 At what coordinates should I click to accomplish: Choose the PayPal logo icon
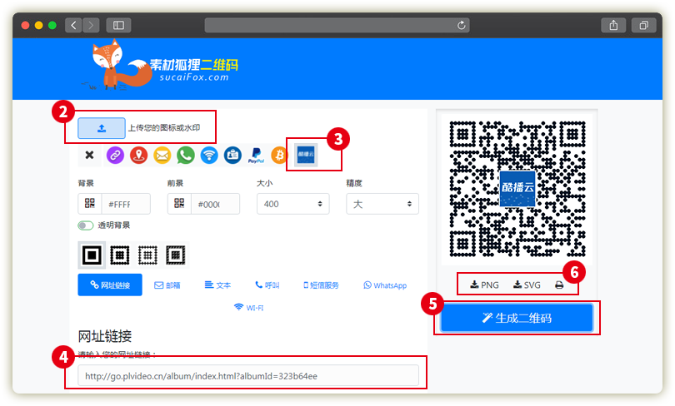256,155
